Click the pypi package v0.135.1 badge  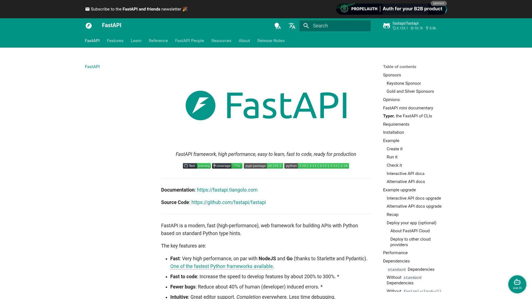263,166
